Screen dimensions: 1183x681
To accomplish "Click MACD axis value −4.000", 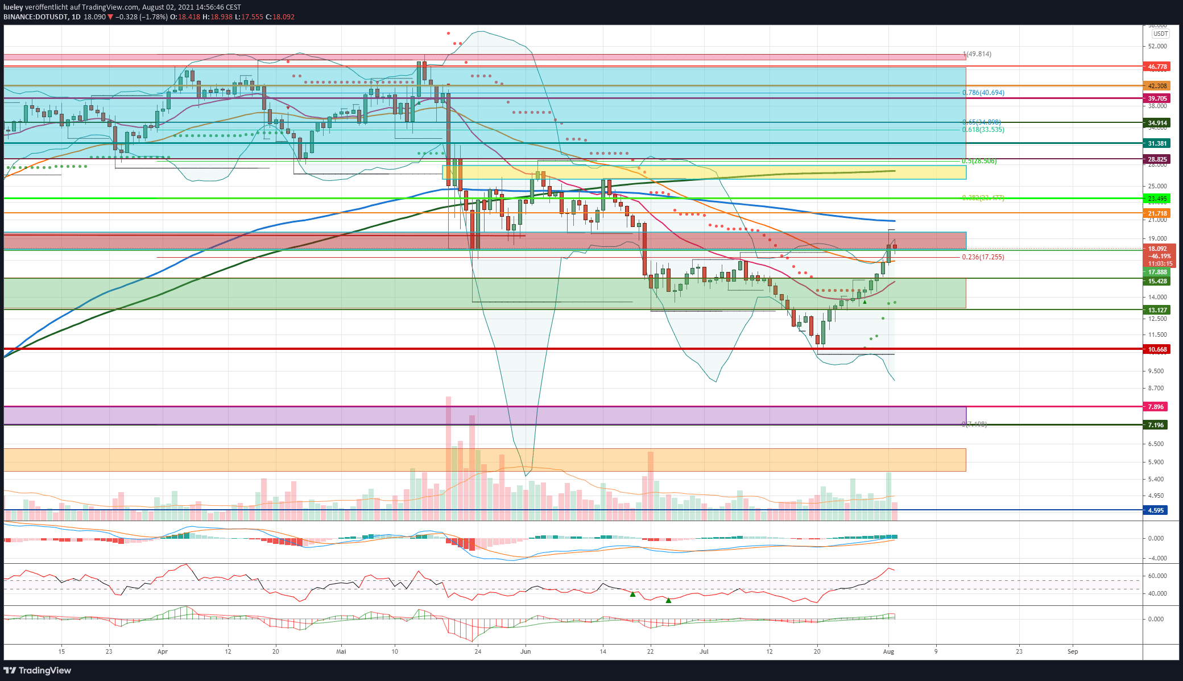I will coord(1156,558).
